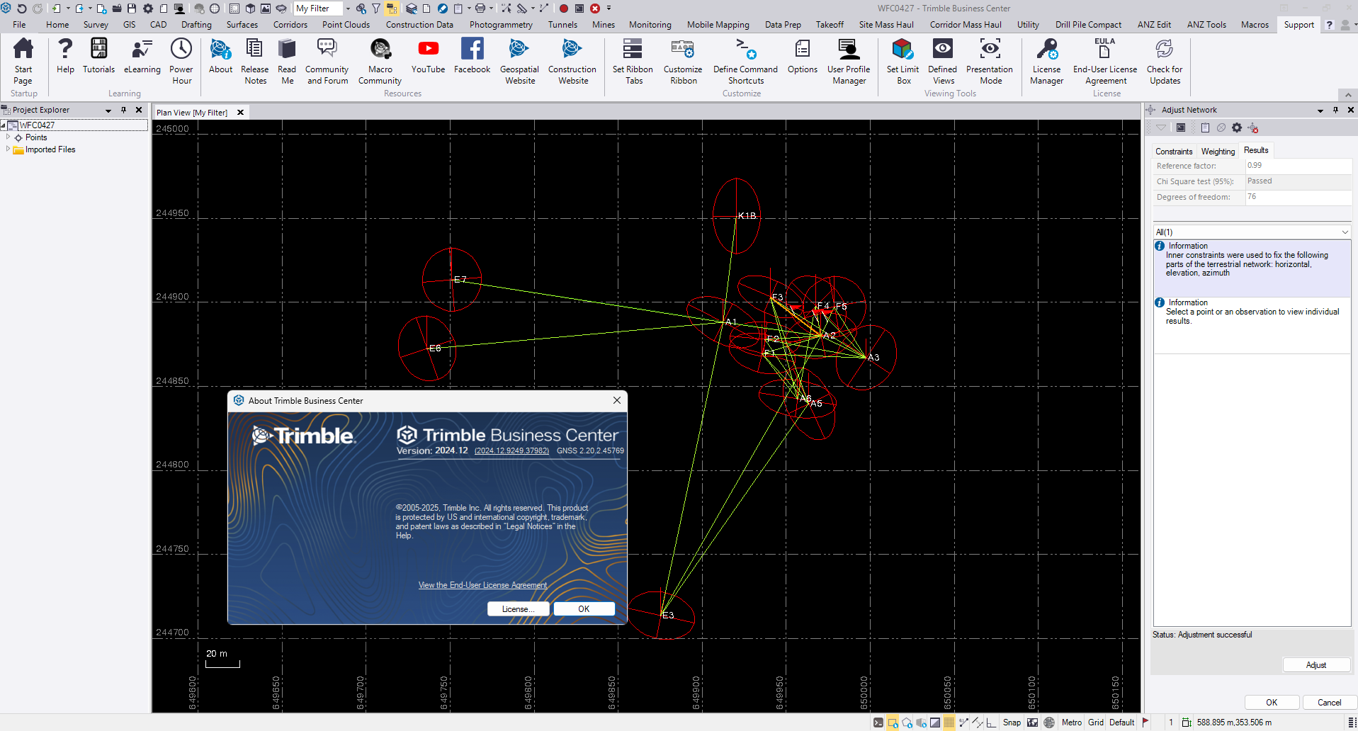
Task: Switch to the Constraints tab
Action: pyautogui.click(x=1174, y=152)
